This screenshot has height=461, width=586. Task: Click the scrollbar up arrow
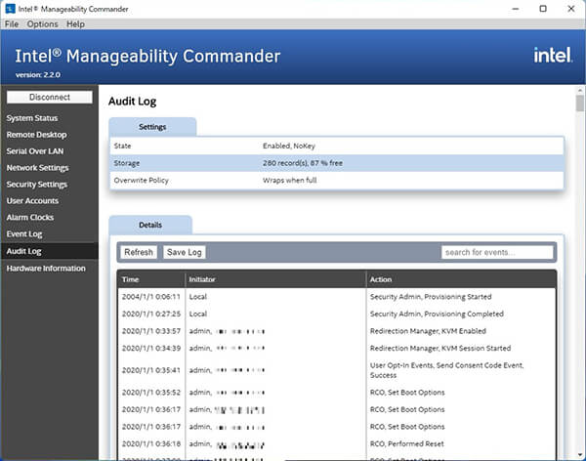[580, 90]
